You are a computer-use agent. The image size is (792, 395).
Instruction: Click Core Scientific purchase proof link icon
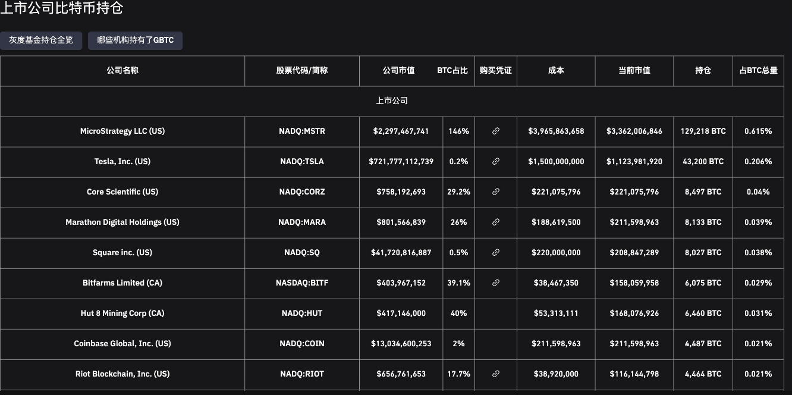496,192
